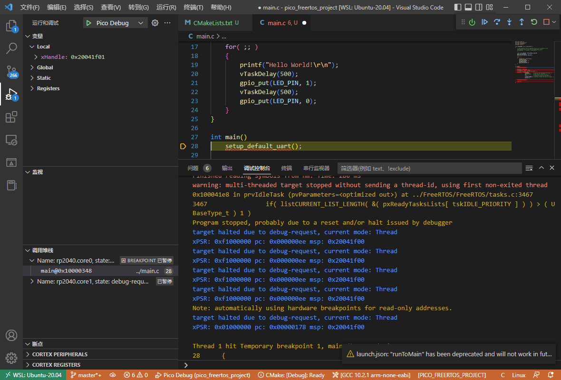Expand the rp2040.core1 thread
This screenshot has width=561, height=380.
32,281
